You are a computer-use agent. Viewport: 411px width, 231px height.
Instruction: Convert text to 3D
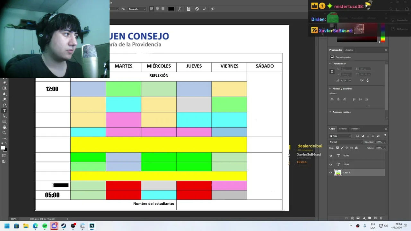pyautogui.click(x=213, y=9)
